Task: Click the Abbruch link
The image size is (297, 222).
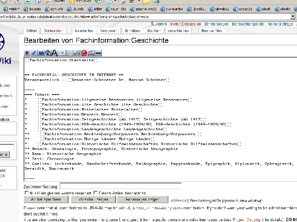Action: point(179,201)
